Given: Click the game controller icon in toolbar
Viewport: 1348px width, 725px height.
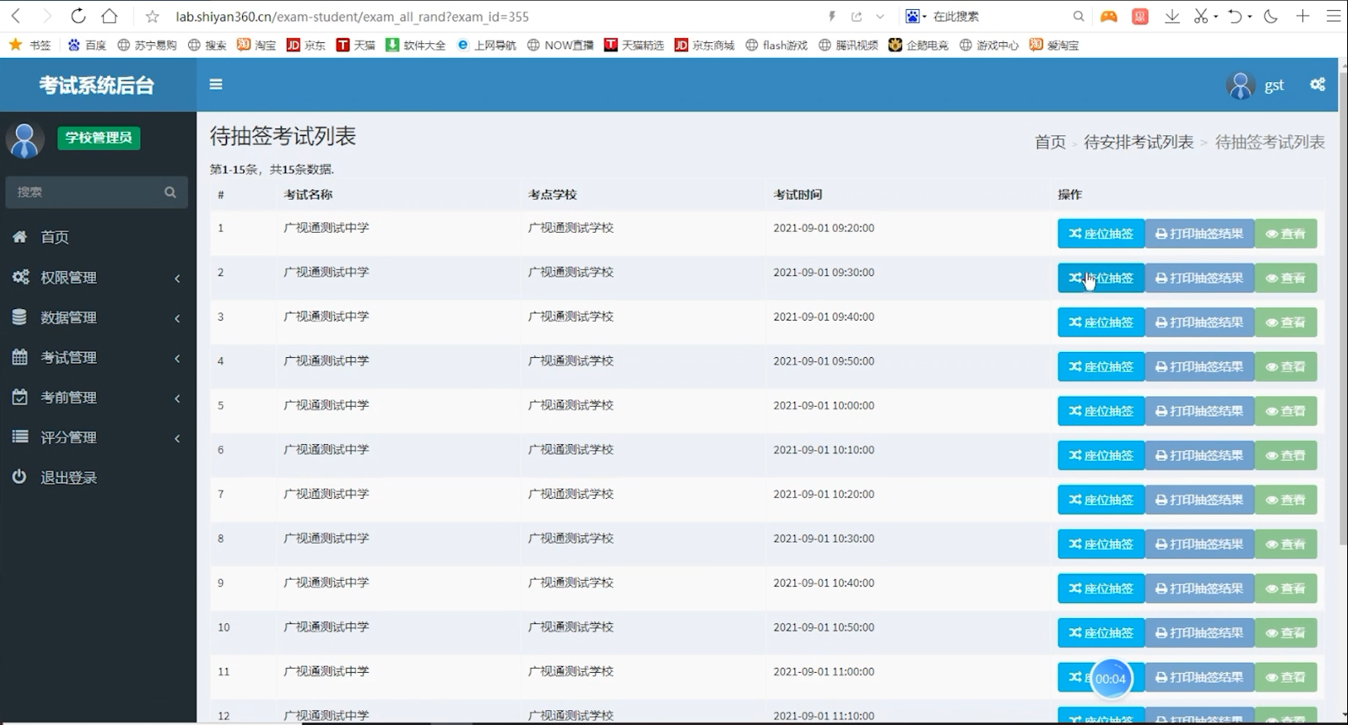Looking at the screenshot, I should point(1108,16).
